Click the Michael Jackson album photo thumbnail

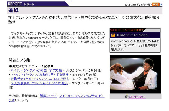135,74
